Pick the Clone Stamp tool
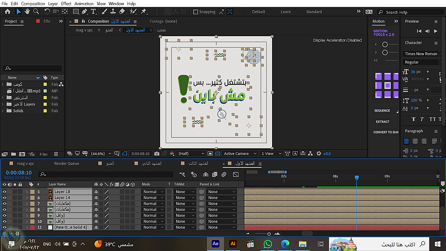This screenshot has width=446, height=251. [114, 12]
